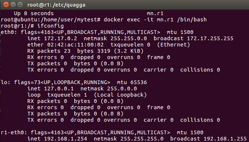This screenshot has height=142, width=249.
Task: Click the broadcast address 172.17.255.255
Action: [x=210, y=38]
